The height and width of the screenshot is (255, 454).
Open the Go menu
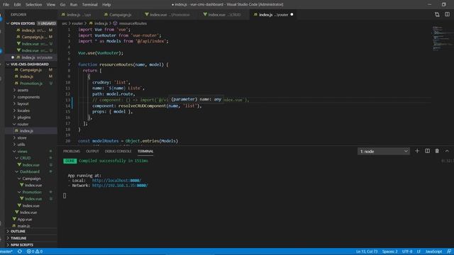coord(62,5)
